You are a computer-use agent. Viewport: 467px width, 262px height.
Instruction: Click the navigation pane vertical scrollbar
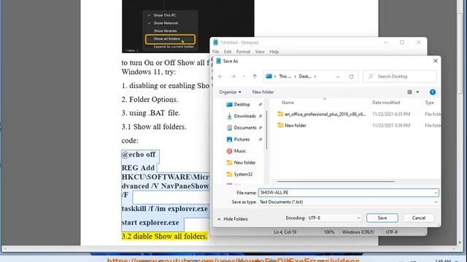click(266, 130)
